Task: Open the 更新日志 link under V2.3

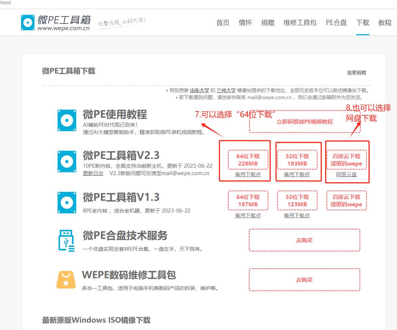Action: tap(93, 173)
